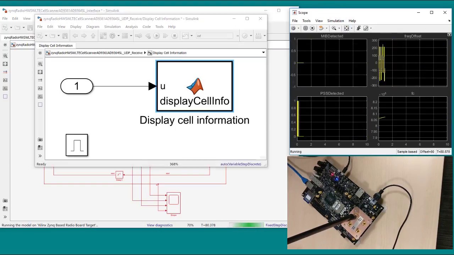Open Tools menu in the Scope window
The image size is (454, 255).
(x=306, y=21)
